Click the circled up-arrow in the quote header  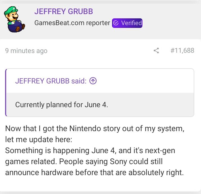click(93, 81)
